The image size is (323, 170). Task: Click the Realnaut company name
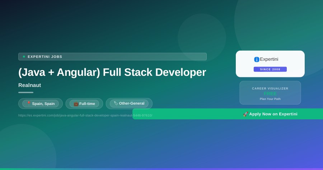click(30, 85)
